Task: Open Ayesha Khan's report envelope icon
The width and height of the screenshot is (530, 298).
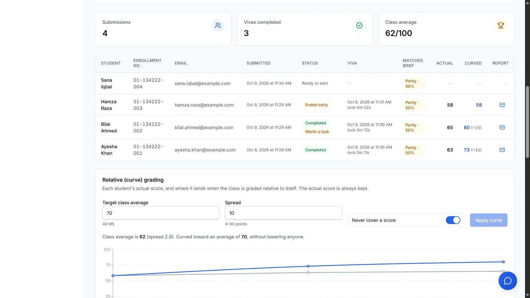Action: pyautogui.click(x=502, y=150)
